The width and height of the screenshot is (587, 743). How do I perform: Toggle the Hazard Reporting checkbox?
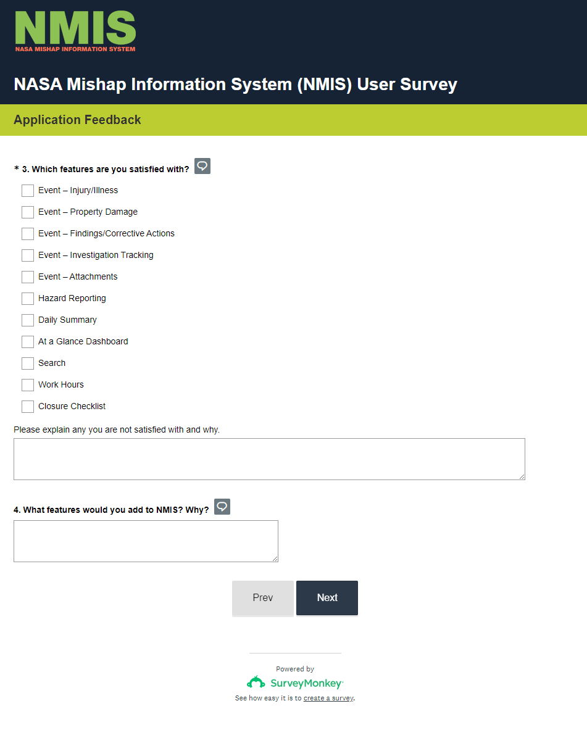(28, 299)
